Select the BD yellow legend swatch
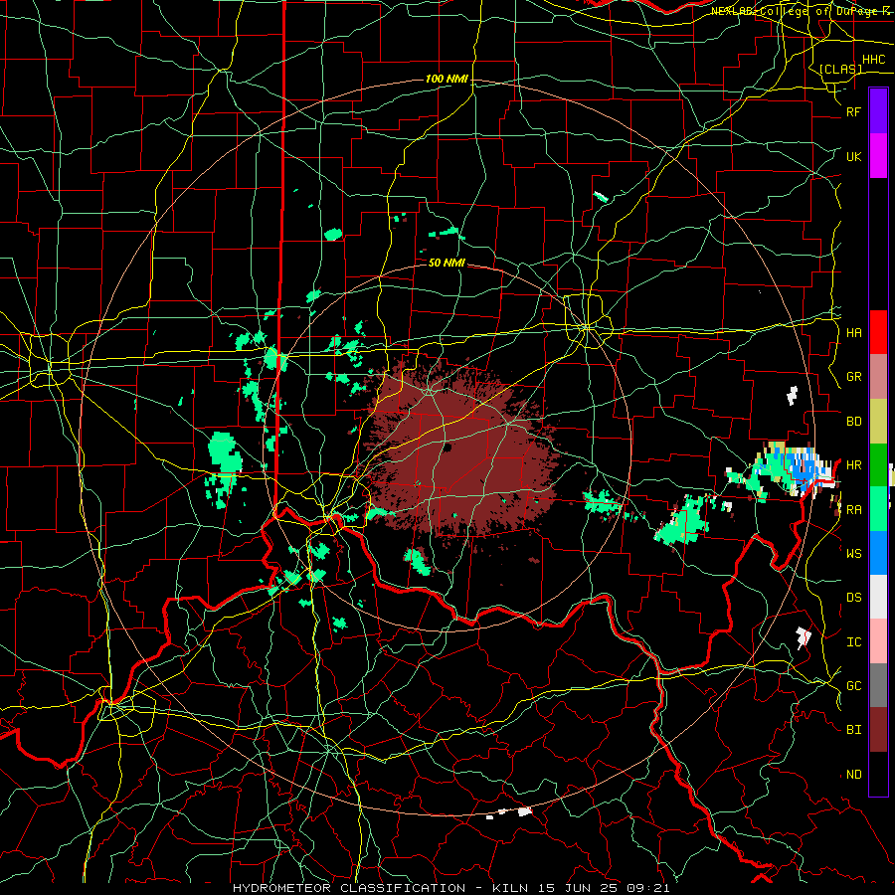Viewport: 895px width, 895px height. (878, 421)
